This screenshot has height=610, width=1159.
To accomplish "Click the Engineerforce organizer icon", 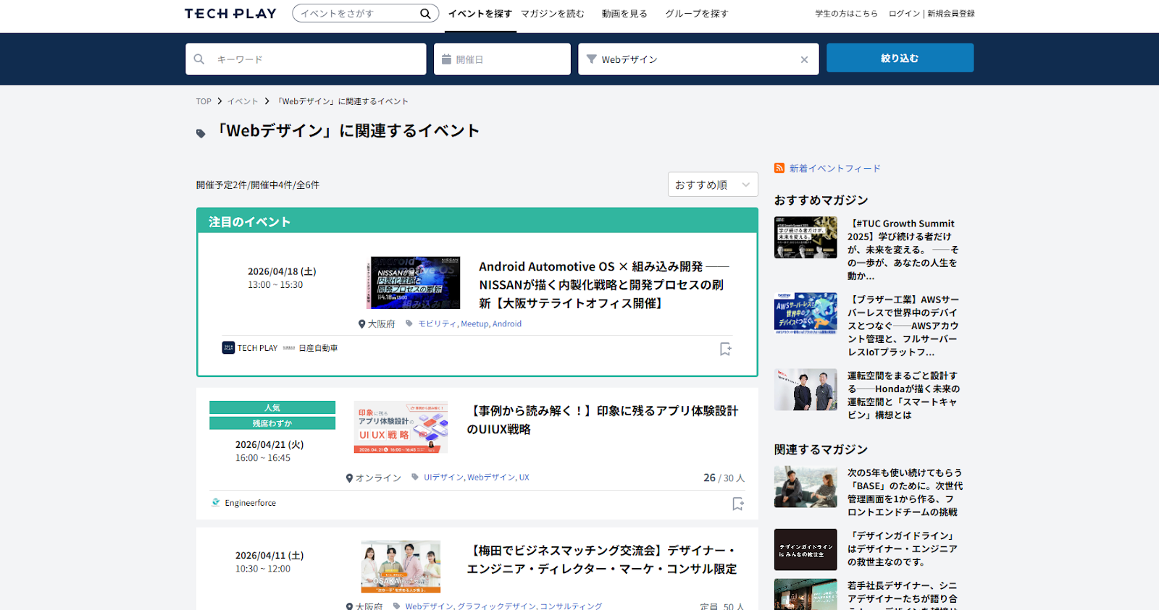I will pyautogui.click(x=216, y=502).
